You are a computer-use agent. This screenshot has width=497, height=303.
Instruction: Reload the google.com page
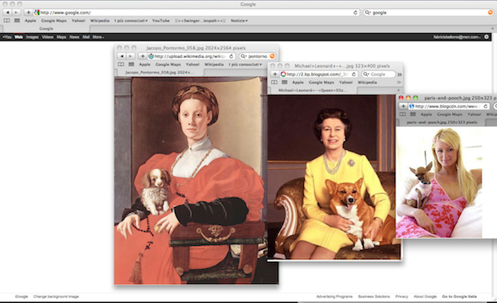(355, 12)
